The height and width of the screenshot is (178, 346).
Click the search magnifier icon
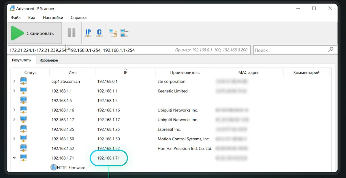[x=331, y=49]
